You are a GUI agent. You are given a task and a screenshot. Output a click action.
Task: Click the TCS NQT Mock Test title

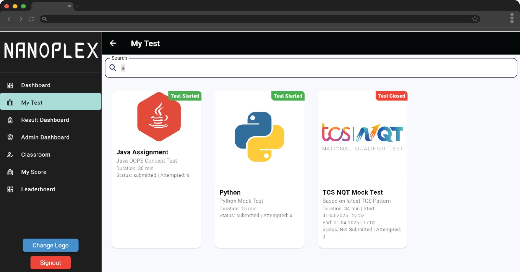353,192
